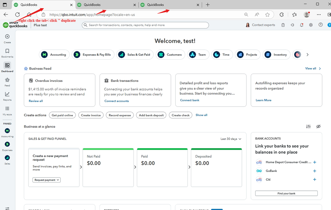Open browser settings and more menu
This screenshot has width=331, height=210.
[319, 15]
